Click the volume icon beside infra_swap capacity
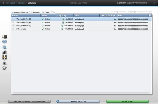 coord(62,29)
